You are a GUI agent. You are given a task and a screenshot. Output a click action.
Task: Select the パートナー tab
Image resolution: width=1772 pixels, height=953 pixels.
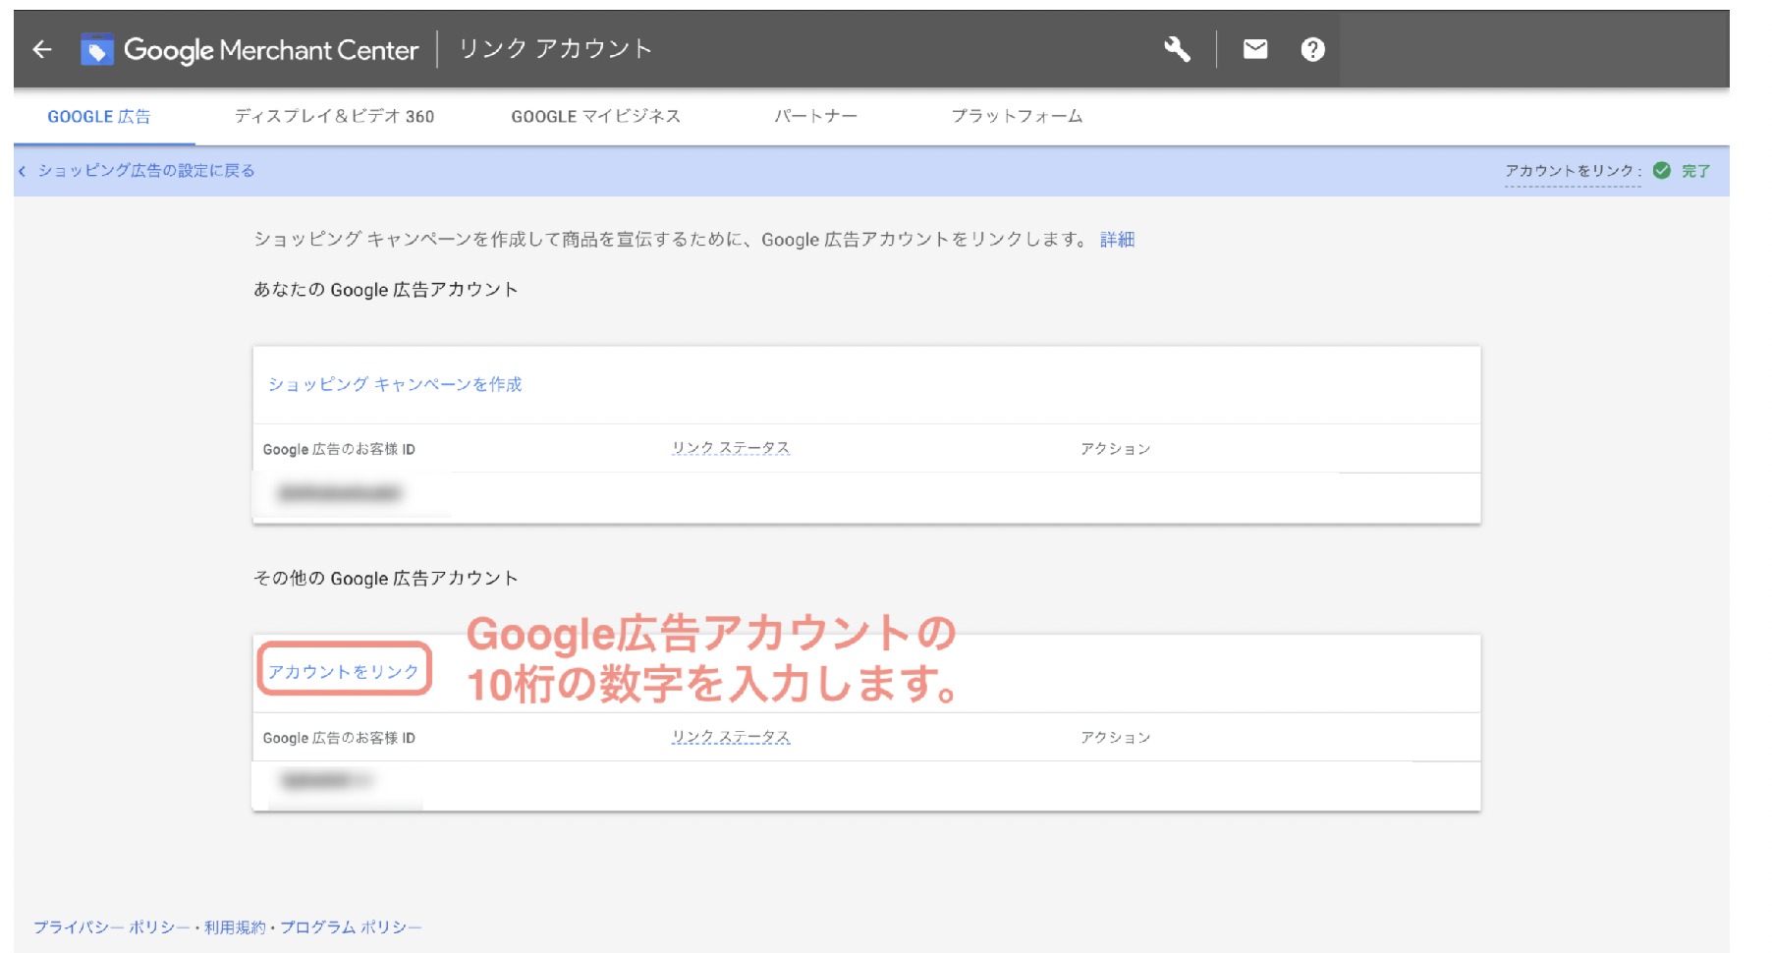click(816, 116)
